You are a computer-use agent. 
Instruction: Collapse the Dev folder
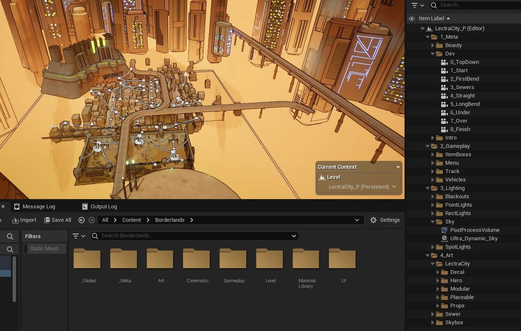433,54
